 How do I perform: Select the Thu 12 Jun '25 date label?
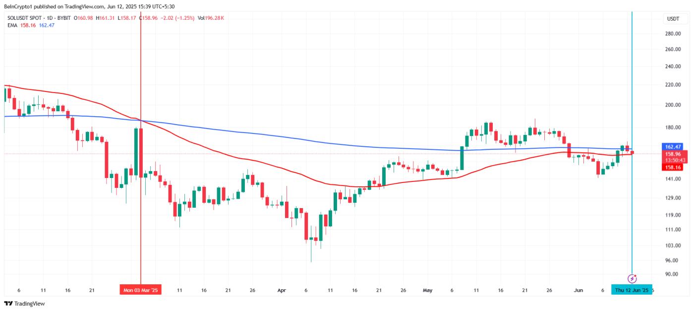click(632, 291)
